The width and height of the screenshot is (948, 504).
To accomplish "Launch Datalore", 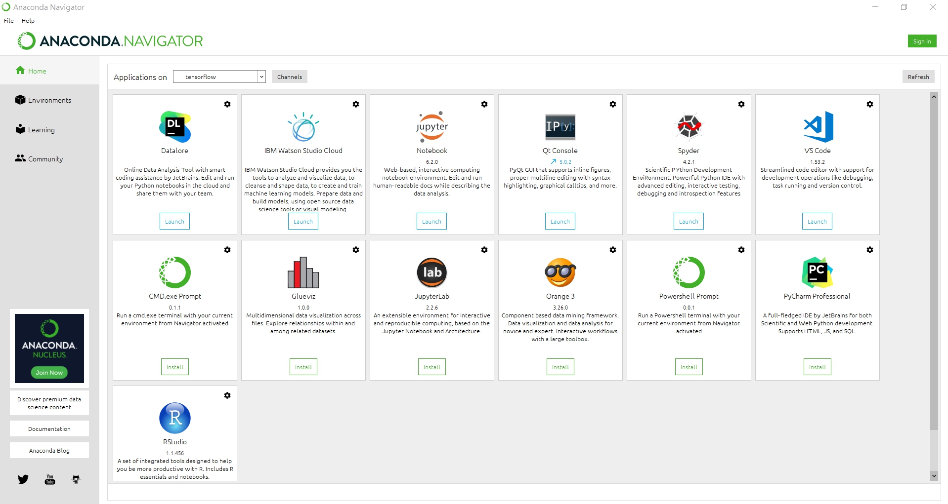I will [174, 221].
